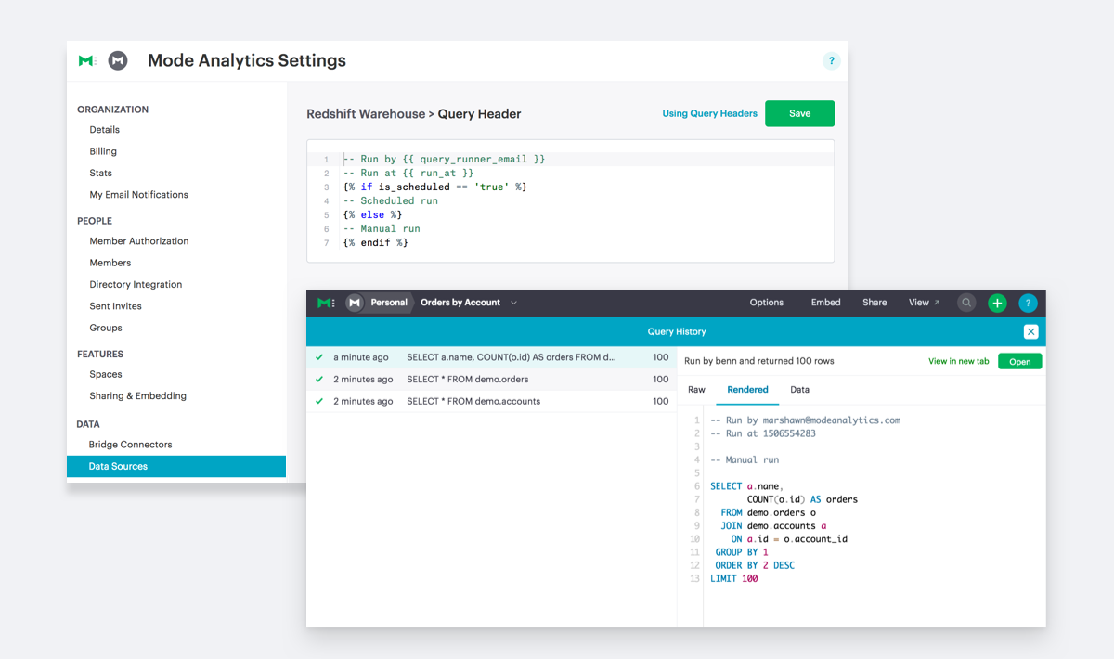Open the help question mark icon
Viewport: 1114px width, 659px height.
832,59
